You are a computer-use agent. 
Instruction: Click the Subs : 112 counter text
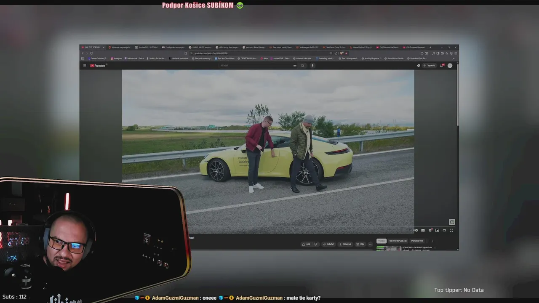pyautogui.click(x=14, y=297)
